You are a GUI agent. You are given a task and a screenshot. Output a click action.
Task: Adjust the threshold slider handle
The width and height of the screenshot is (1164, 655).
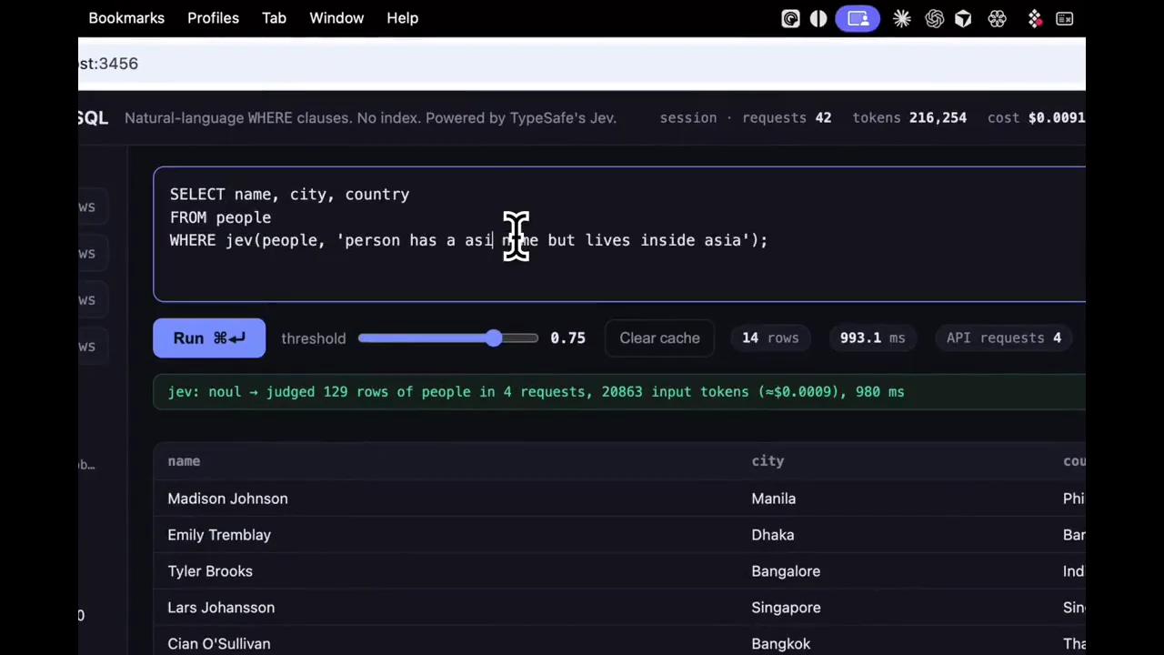coord(493,338)
